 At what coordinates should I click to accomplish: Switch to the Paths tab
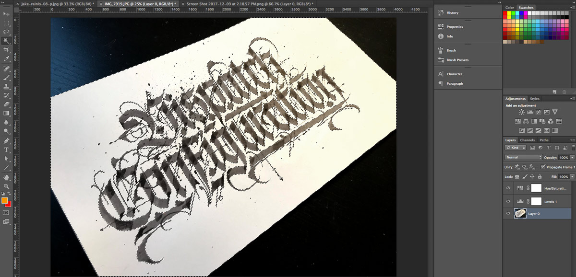(544, 140)
